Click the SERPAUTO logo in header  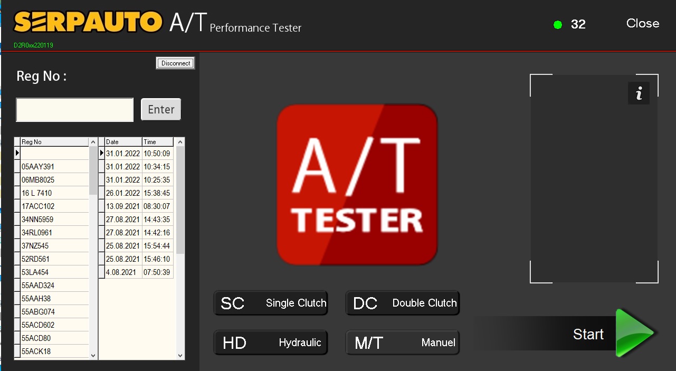click(x=88, y=22)
